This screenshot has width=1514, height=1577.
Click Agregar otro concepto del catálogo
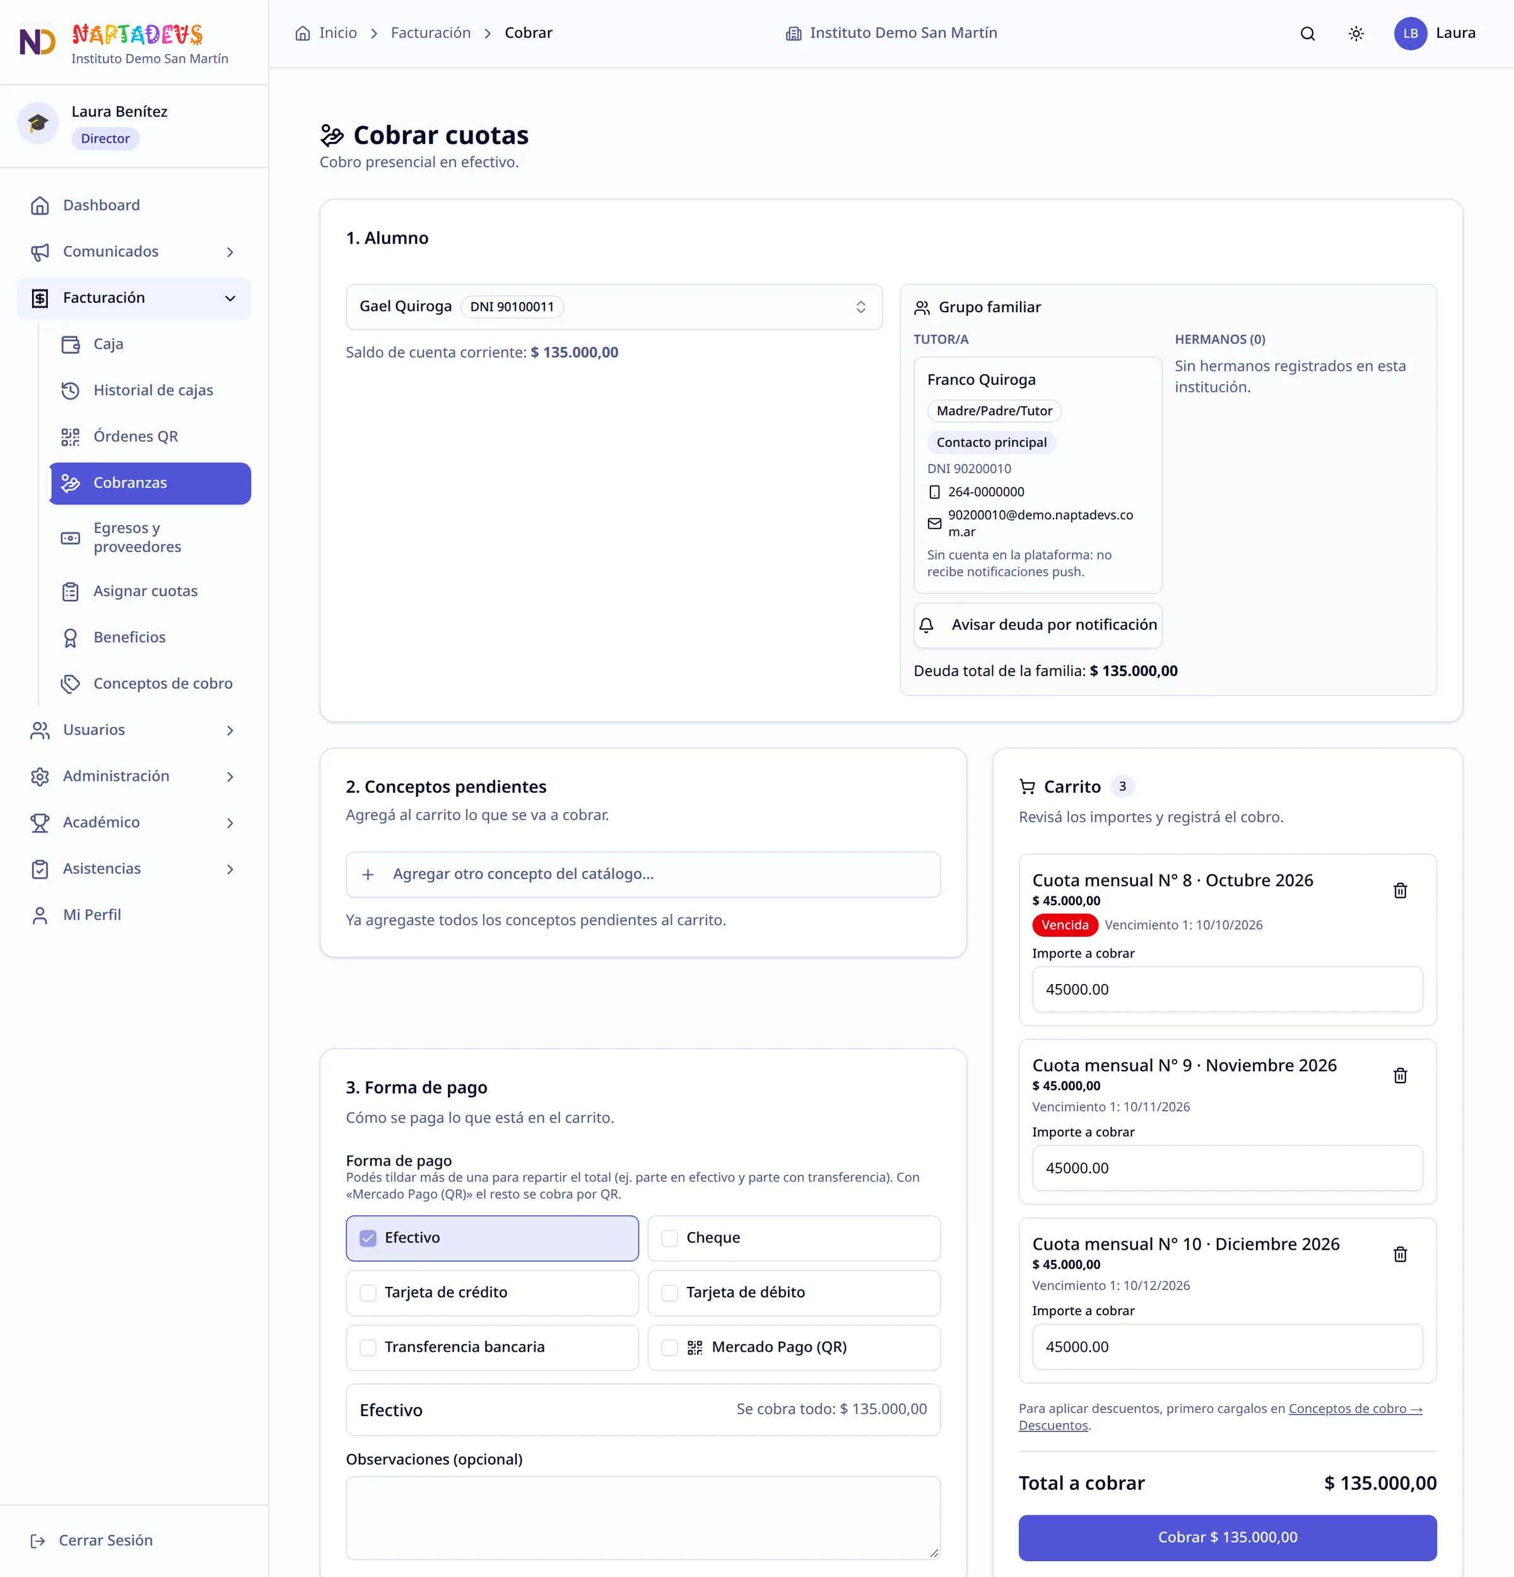point(643,874)
